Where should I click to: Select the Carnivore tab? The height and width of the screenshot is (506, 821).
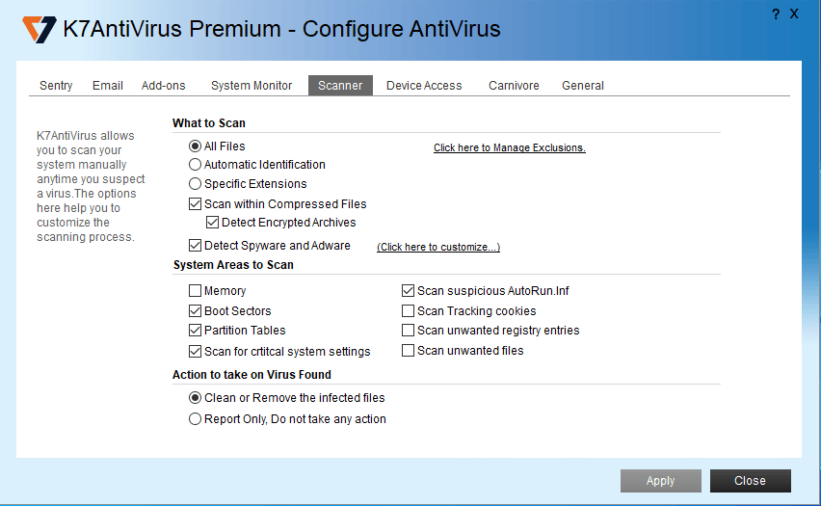(x=512, y=86)
